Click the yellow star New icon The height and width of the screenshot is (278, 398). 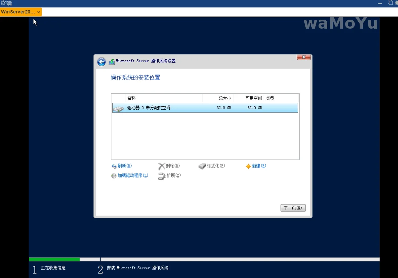coord(248,166)
